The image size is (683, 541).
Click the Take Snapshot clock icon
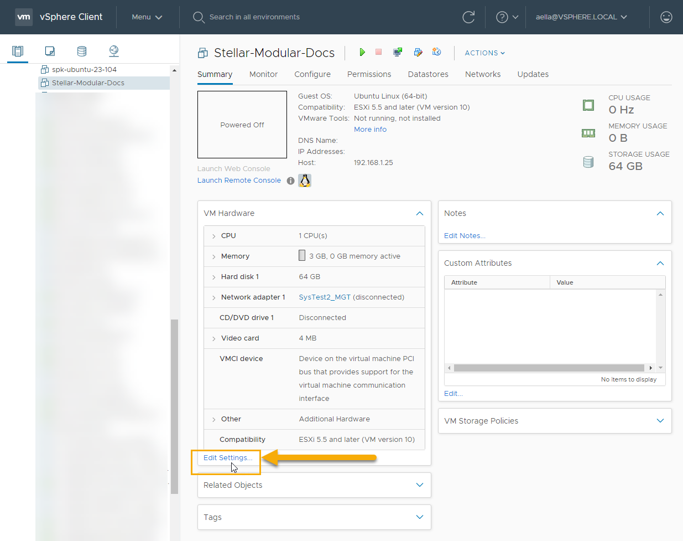point(436,52)
